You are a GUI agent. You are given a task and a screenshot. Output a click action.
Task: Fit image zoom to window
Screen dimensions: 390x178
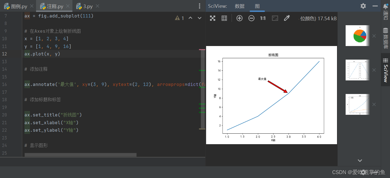(x=275, y=18)
